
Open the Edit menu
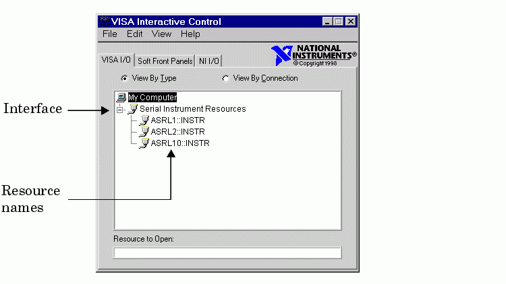coord(134,34)
